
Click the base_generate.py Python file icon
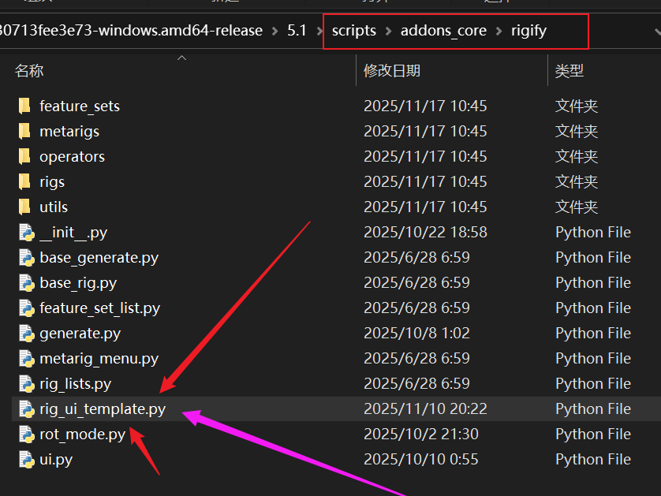27,258
